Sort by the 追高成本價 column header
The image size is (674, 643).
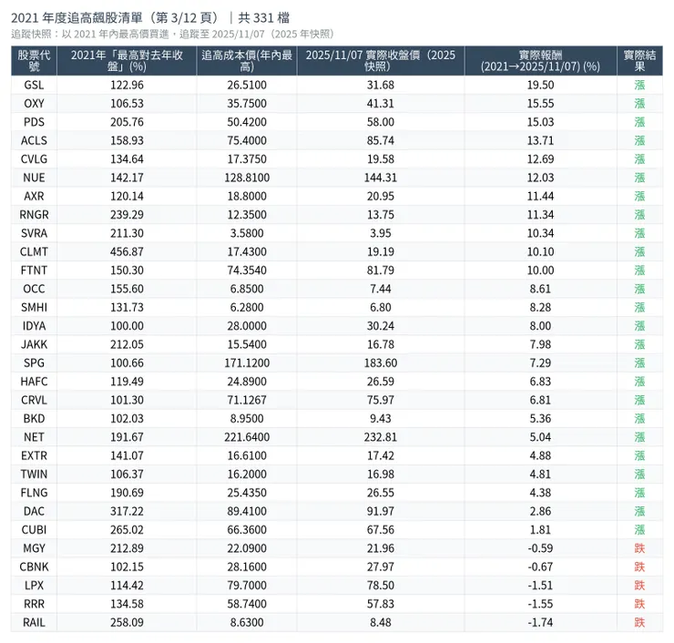pyautogui.click(x=246, y=61)
